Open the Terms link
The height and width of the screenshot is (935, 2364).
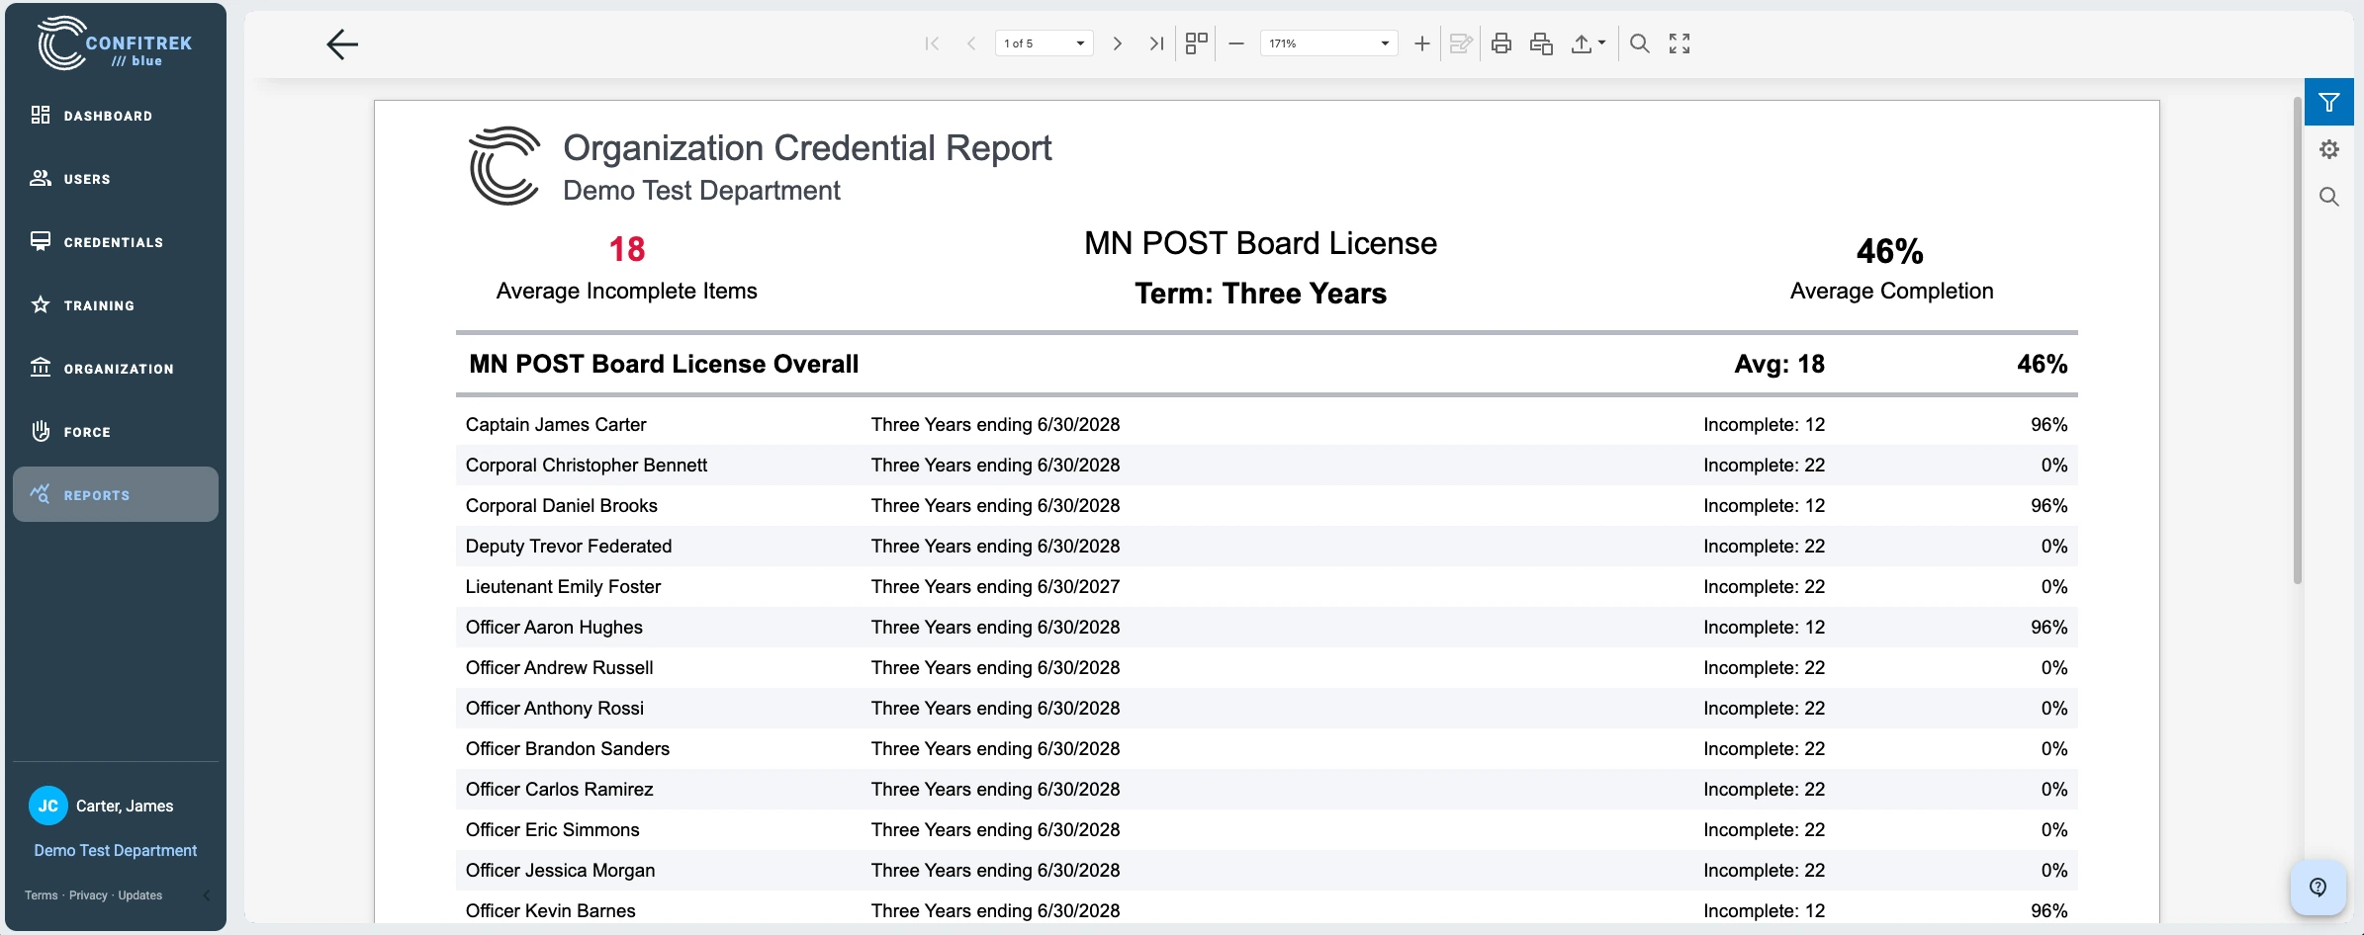pyautogui.click(x=42, y=895)
